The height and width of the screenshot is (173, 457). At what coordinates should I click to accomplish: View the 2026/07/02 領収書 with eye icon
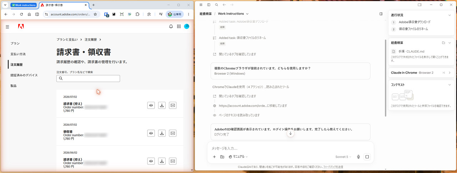(151, 133)
